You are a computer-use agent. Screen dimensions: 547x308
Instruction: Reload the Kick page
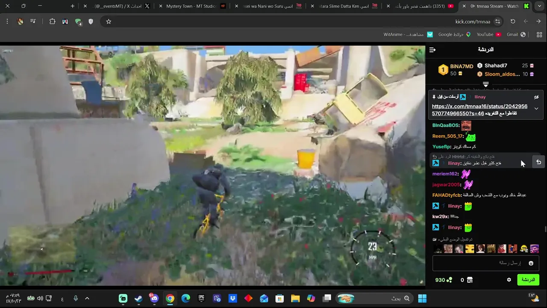(513, 21)
